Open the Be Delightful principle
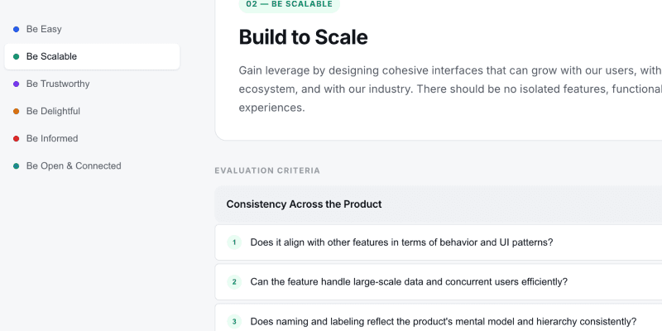 click(53, 111)
